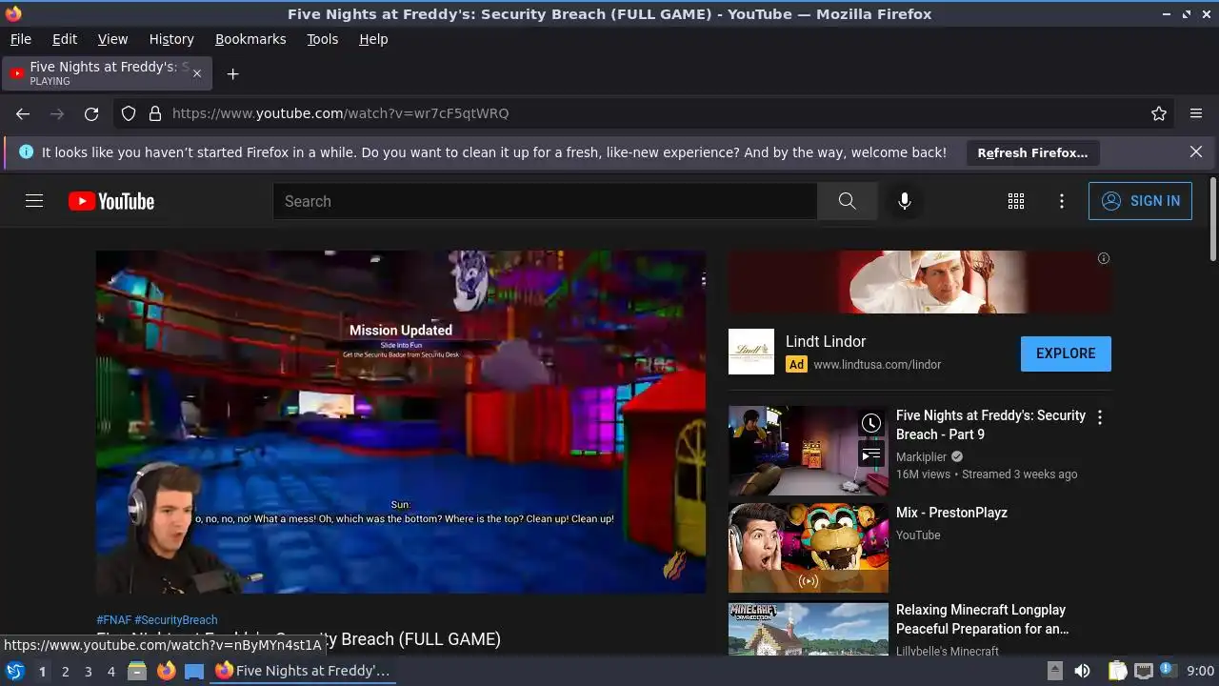Open the Minecraft Longplay thumbnail

[809, 629]
